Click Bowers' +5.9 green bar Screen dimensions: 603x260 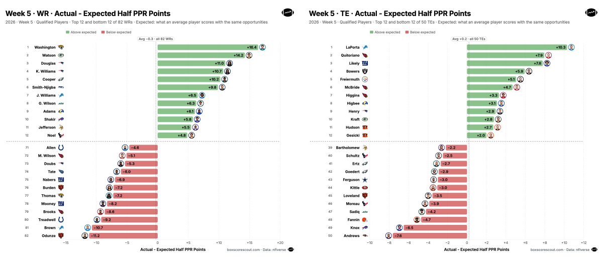[x=496, y=71]
